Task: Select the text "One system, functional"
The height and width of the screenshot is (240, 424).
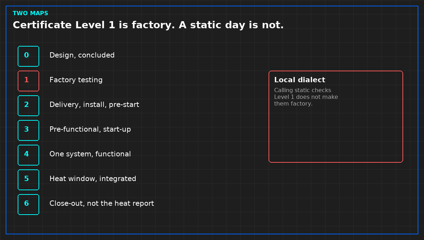Action: click(90, 154)
